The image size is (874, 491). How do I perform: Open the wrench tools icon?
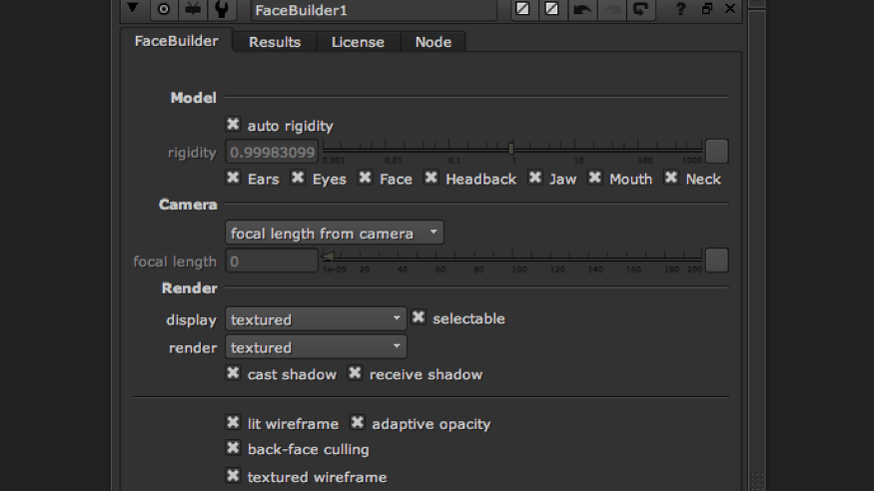coord(222,9)
